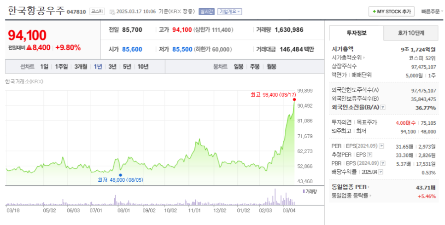The image size is (445, 225).
Task: Click help icon next to 추정PER EPS
Action: click(369, 155)
